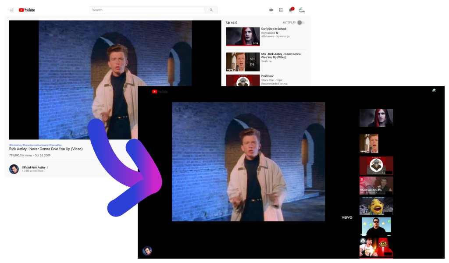Click the "719,890,164 views" text
The width and height of the screenshot is (449, 263).
tap(21, 156)
